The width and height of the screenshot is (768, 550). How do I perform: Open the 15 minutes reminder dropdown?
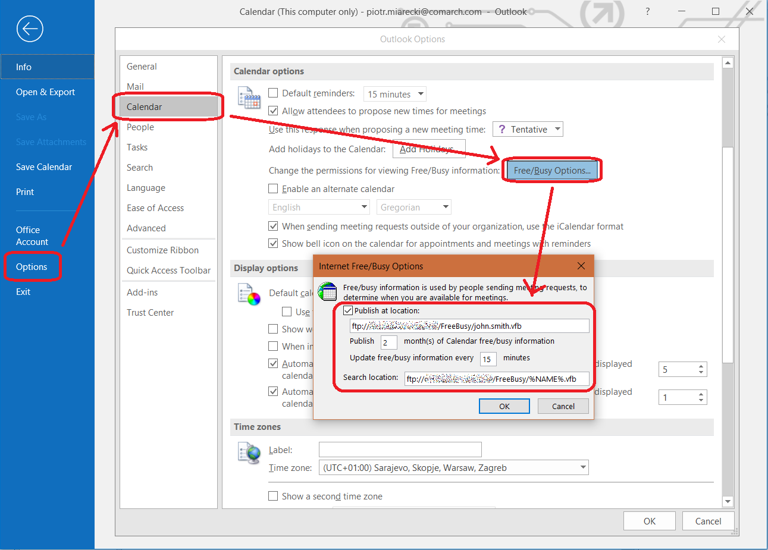tap(395, 94)
